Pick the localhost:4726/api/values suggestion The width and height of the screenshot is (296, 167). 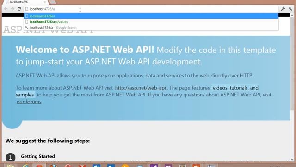[x=151, y=22]
